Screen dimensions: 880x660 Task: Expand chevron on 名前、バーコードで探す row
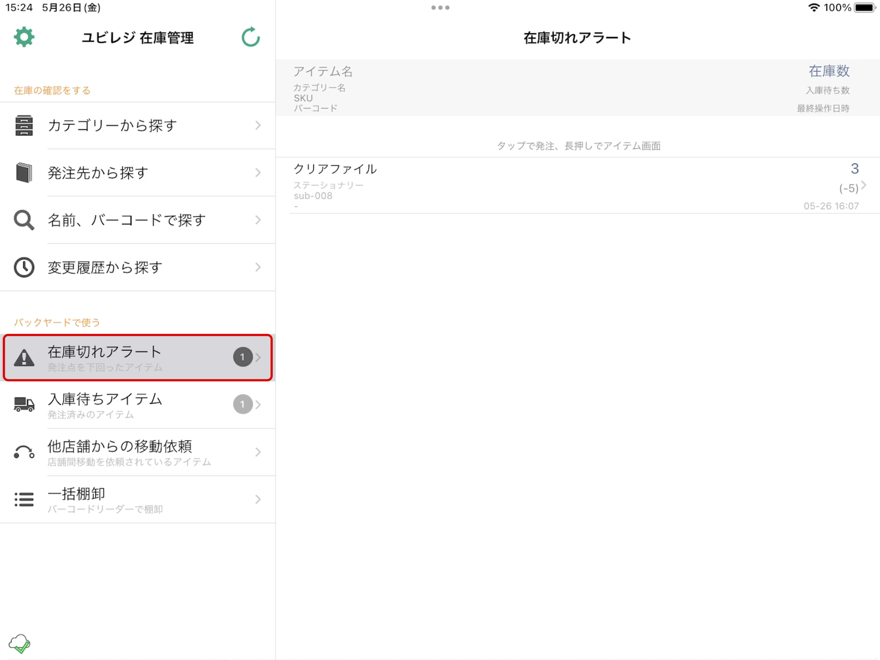point(258,220)
